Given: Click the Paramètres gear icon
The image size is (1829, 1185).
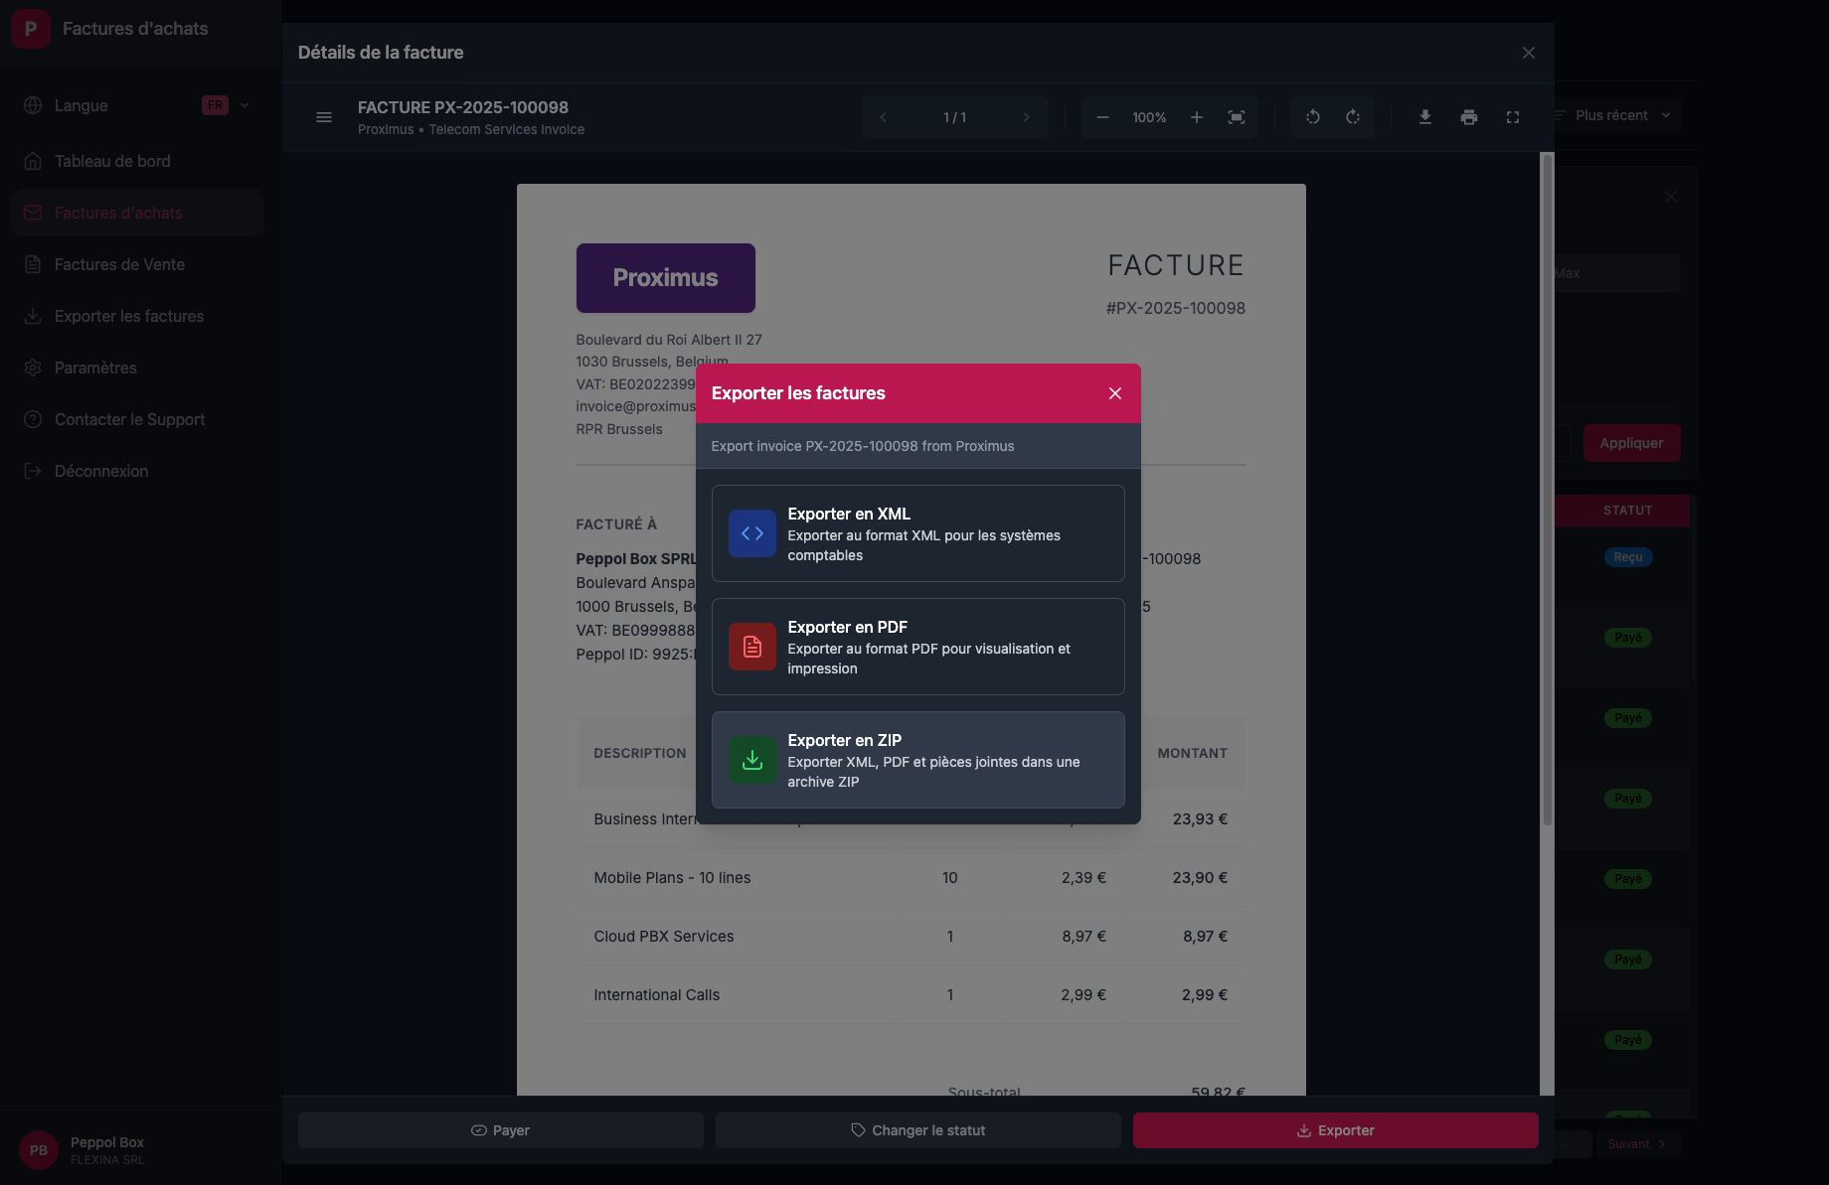Looking at the screenshot, I should (33, 368).
